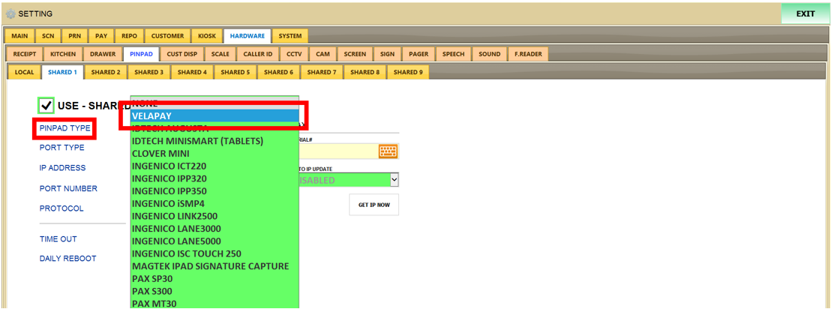
Task: Switch to SHARED 8 tab
Action: [365, 72]
